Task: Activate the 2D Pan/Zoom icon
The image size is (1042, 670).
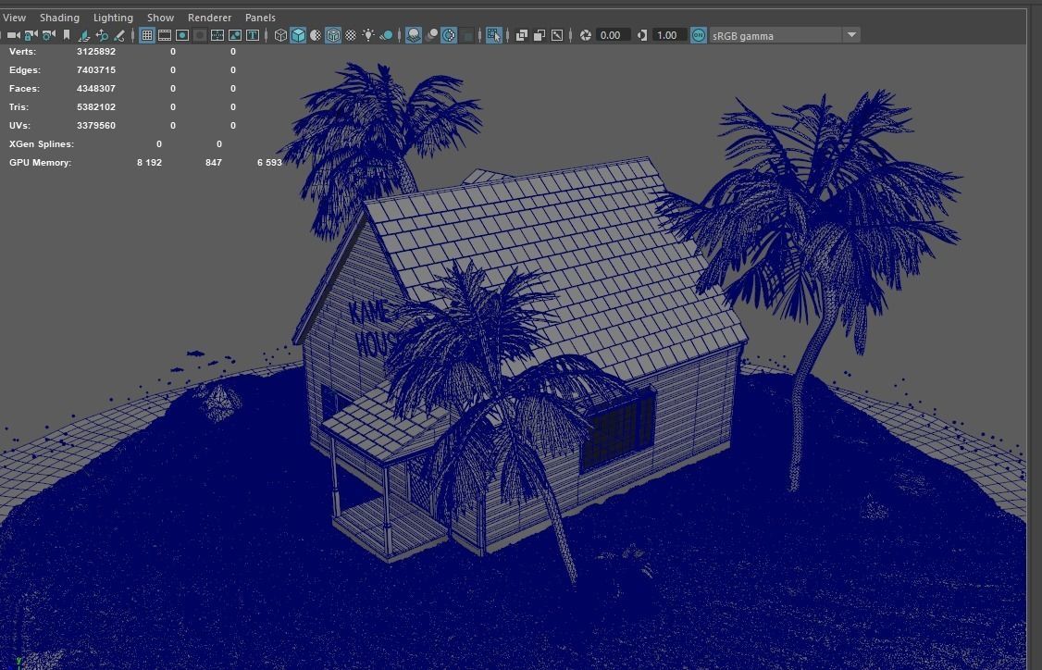Action: click(x=102, y=35)
